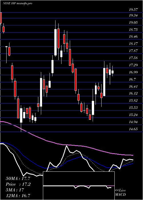This screenshot has height=200, width=143.
Task: Click the 15.24 price axis label
Action: point(134,115)
